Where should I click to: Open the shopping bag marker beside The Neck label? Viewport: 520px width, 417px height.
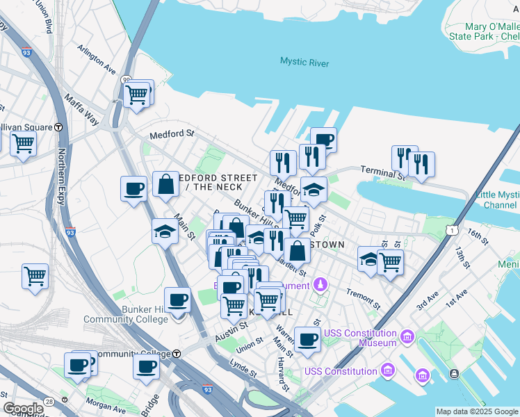point(166,186)
